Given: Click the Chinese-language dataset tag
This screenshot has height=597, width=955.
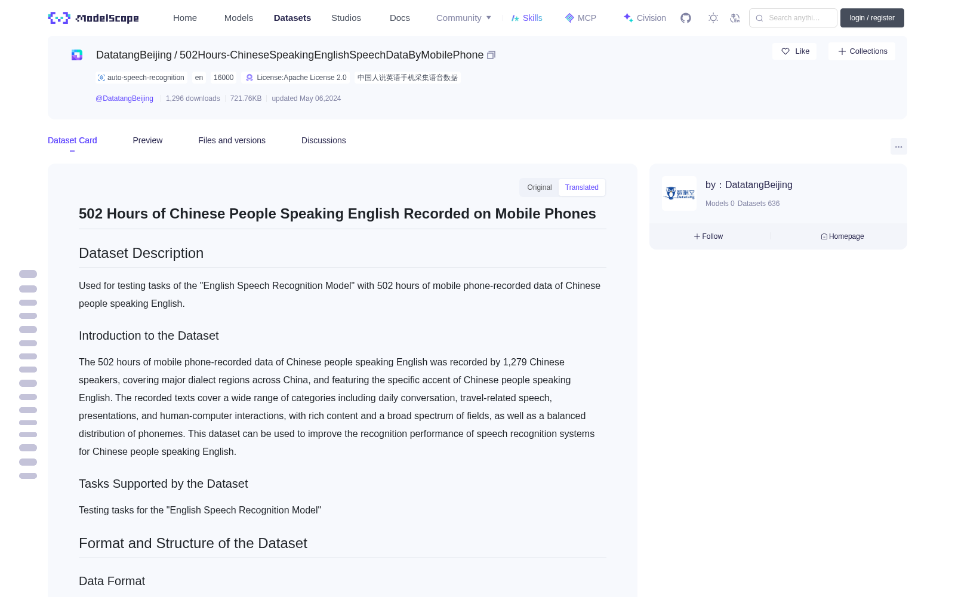Looking at the screenshot, I should pyautogui.click(x=408, y=78).
